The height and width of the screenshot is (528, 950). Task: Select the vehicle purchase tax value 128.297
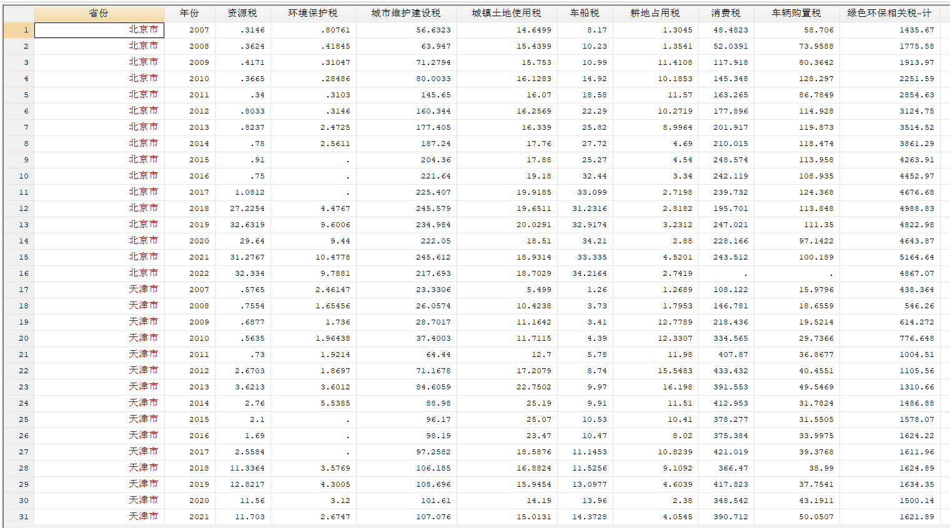pos(796,79)
